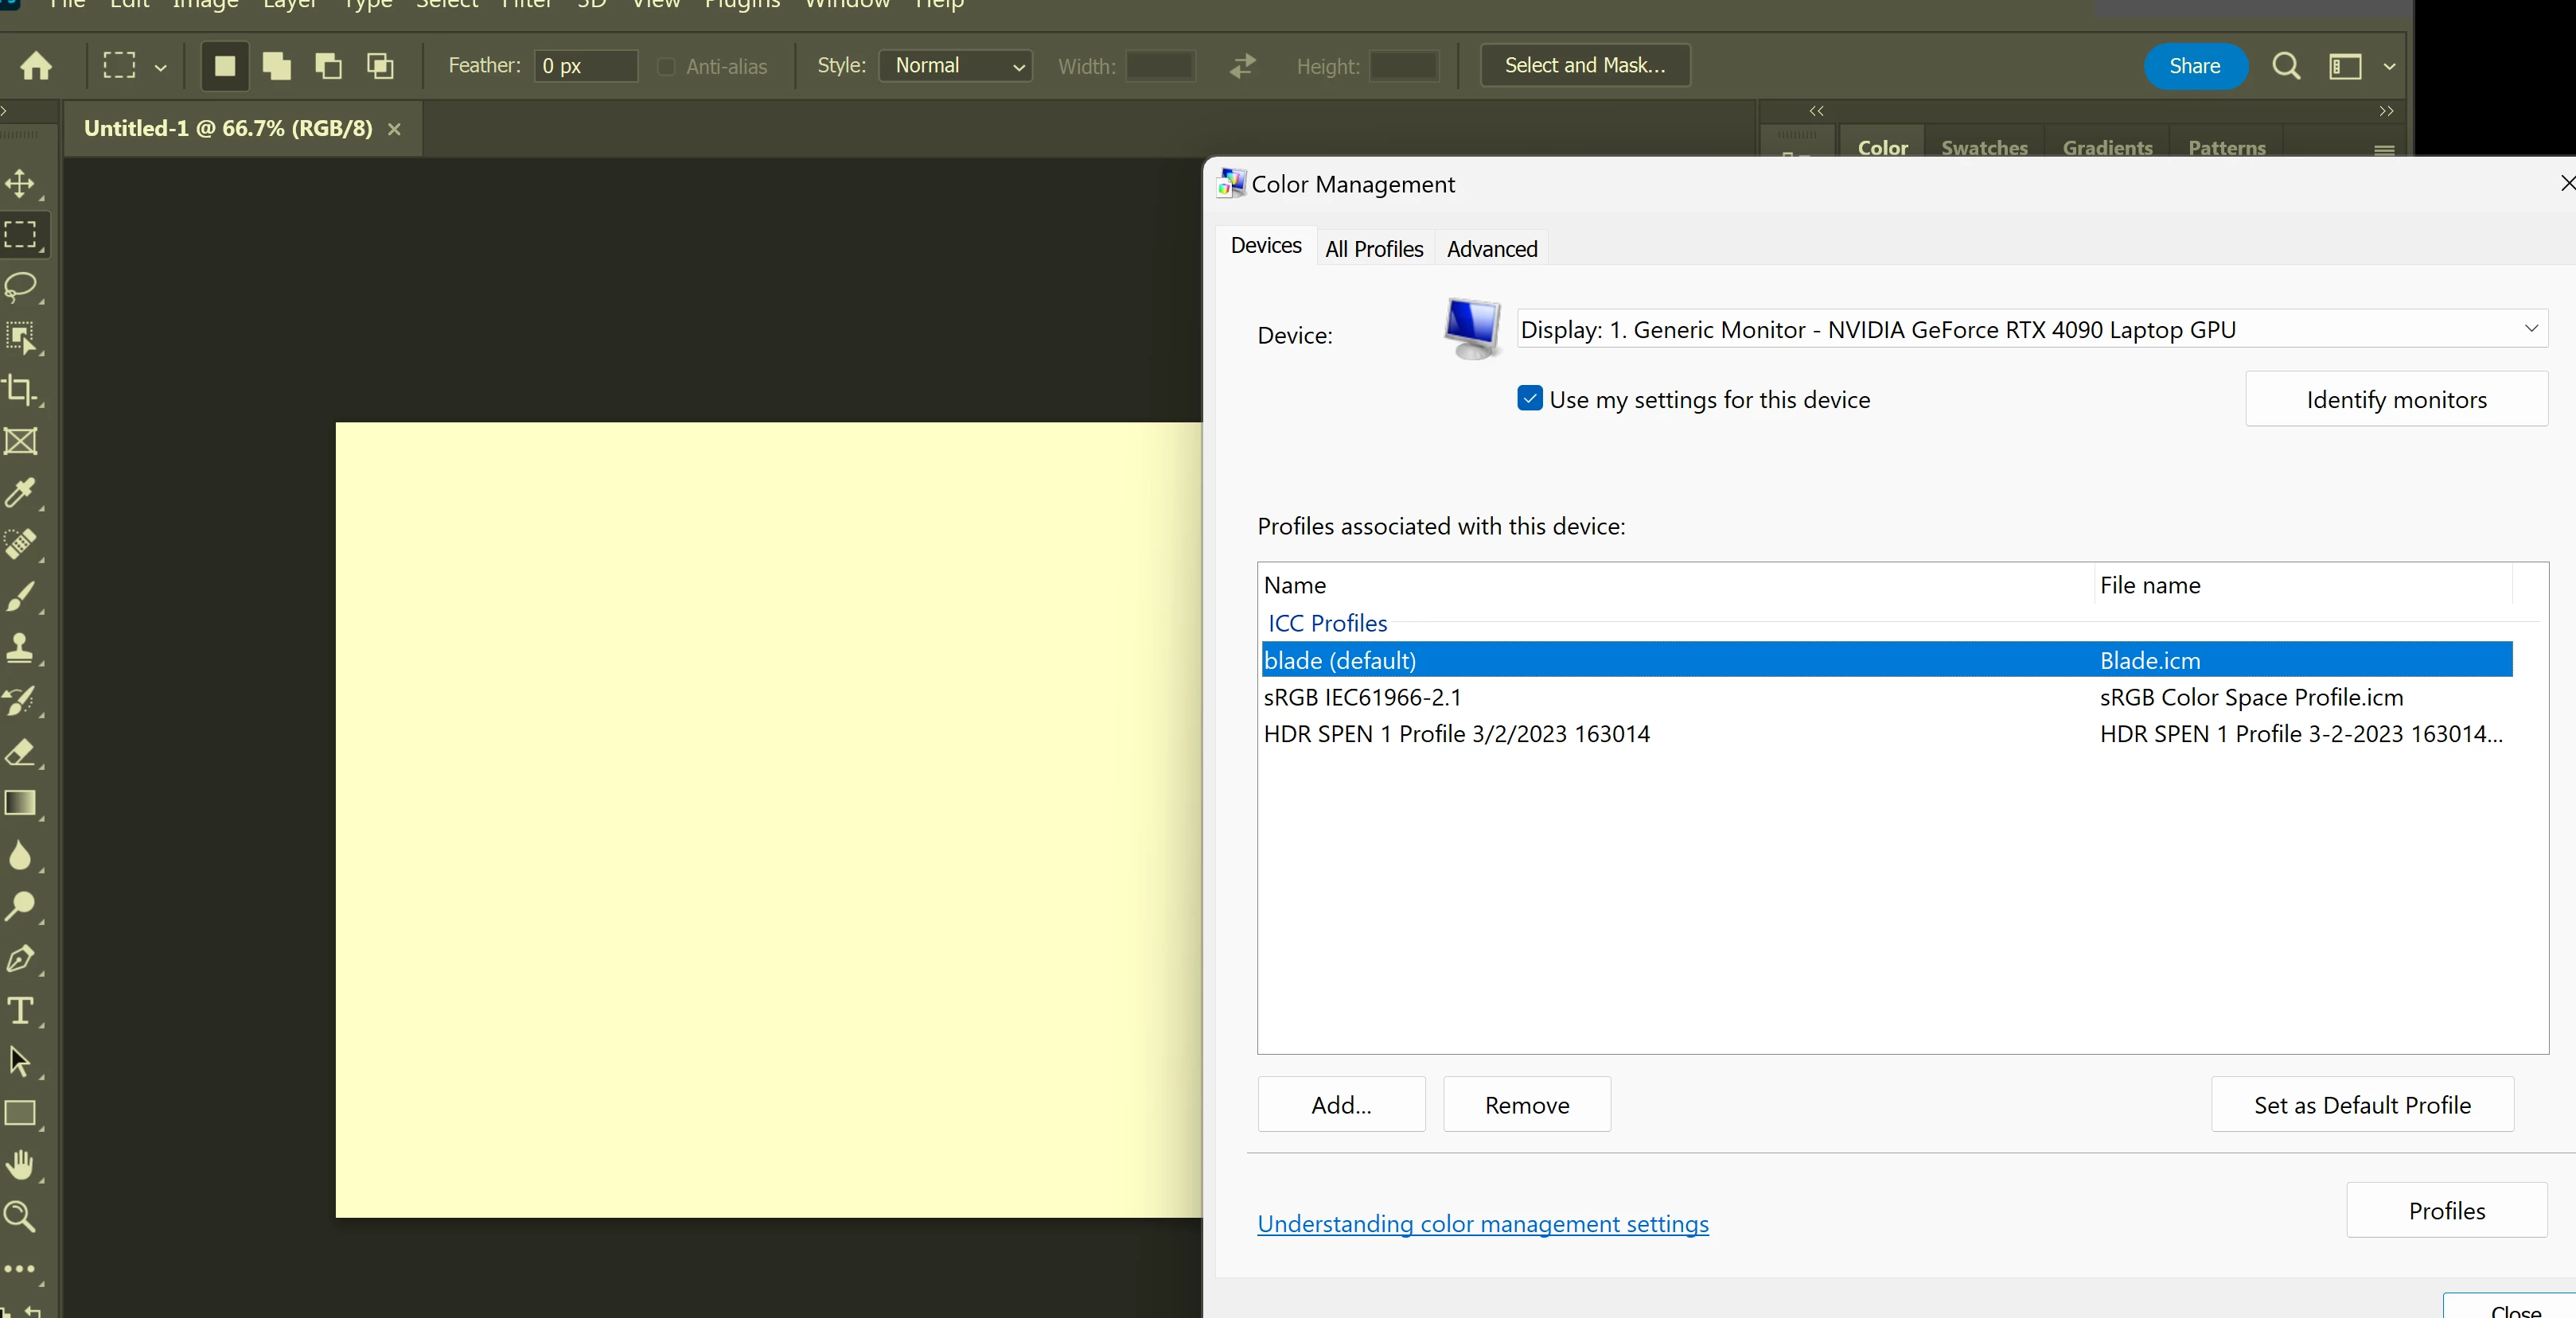
Task: Select the Eraser tool
Action: pos(21,752)
